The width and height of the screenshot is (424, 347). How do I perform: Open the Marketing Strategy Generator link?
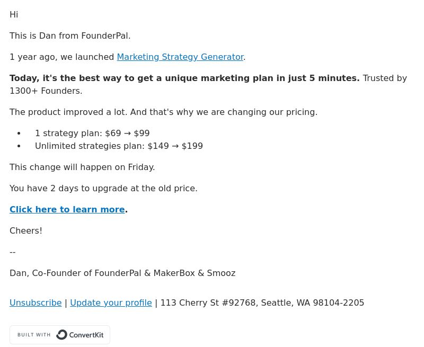point(180,57)
